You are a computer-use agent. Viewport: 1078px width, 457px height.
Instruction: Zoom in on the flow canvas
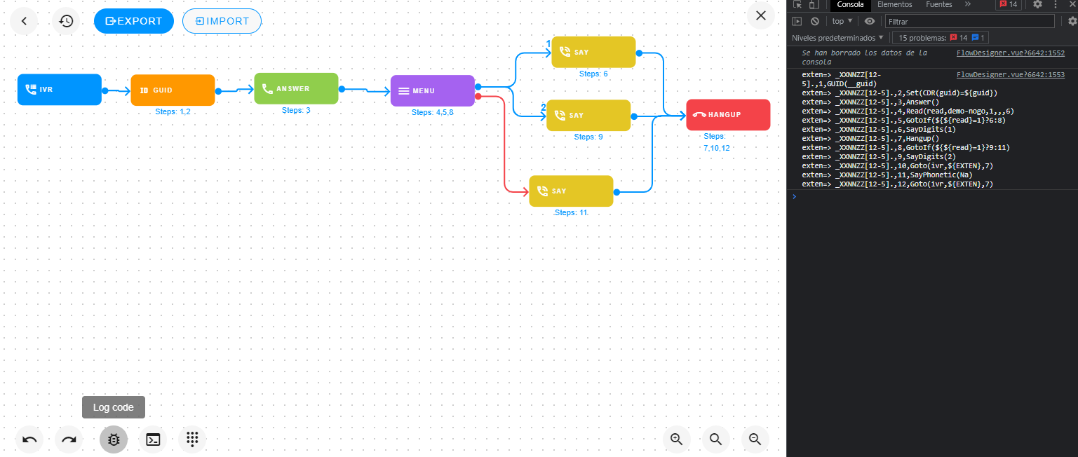[x=677, y=439]
